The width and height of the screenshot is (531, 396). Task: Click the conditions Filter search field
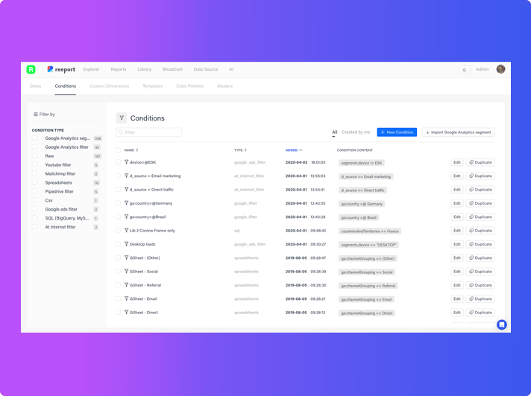click(x=149, y=132)
